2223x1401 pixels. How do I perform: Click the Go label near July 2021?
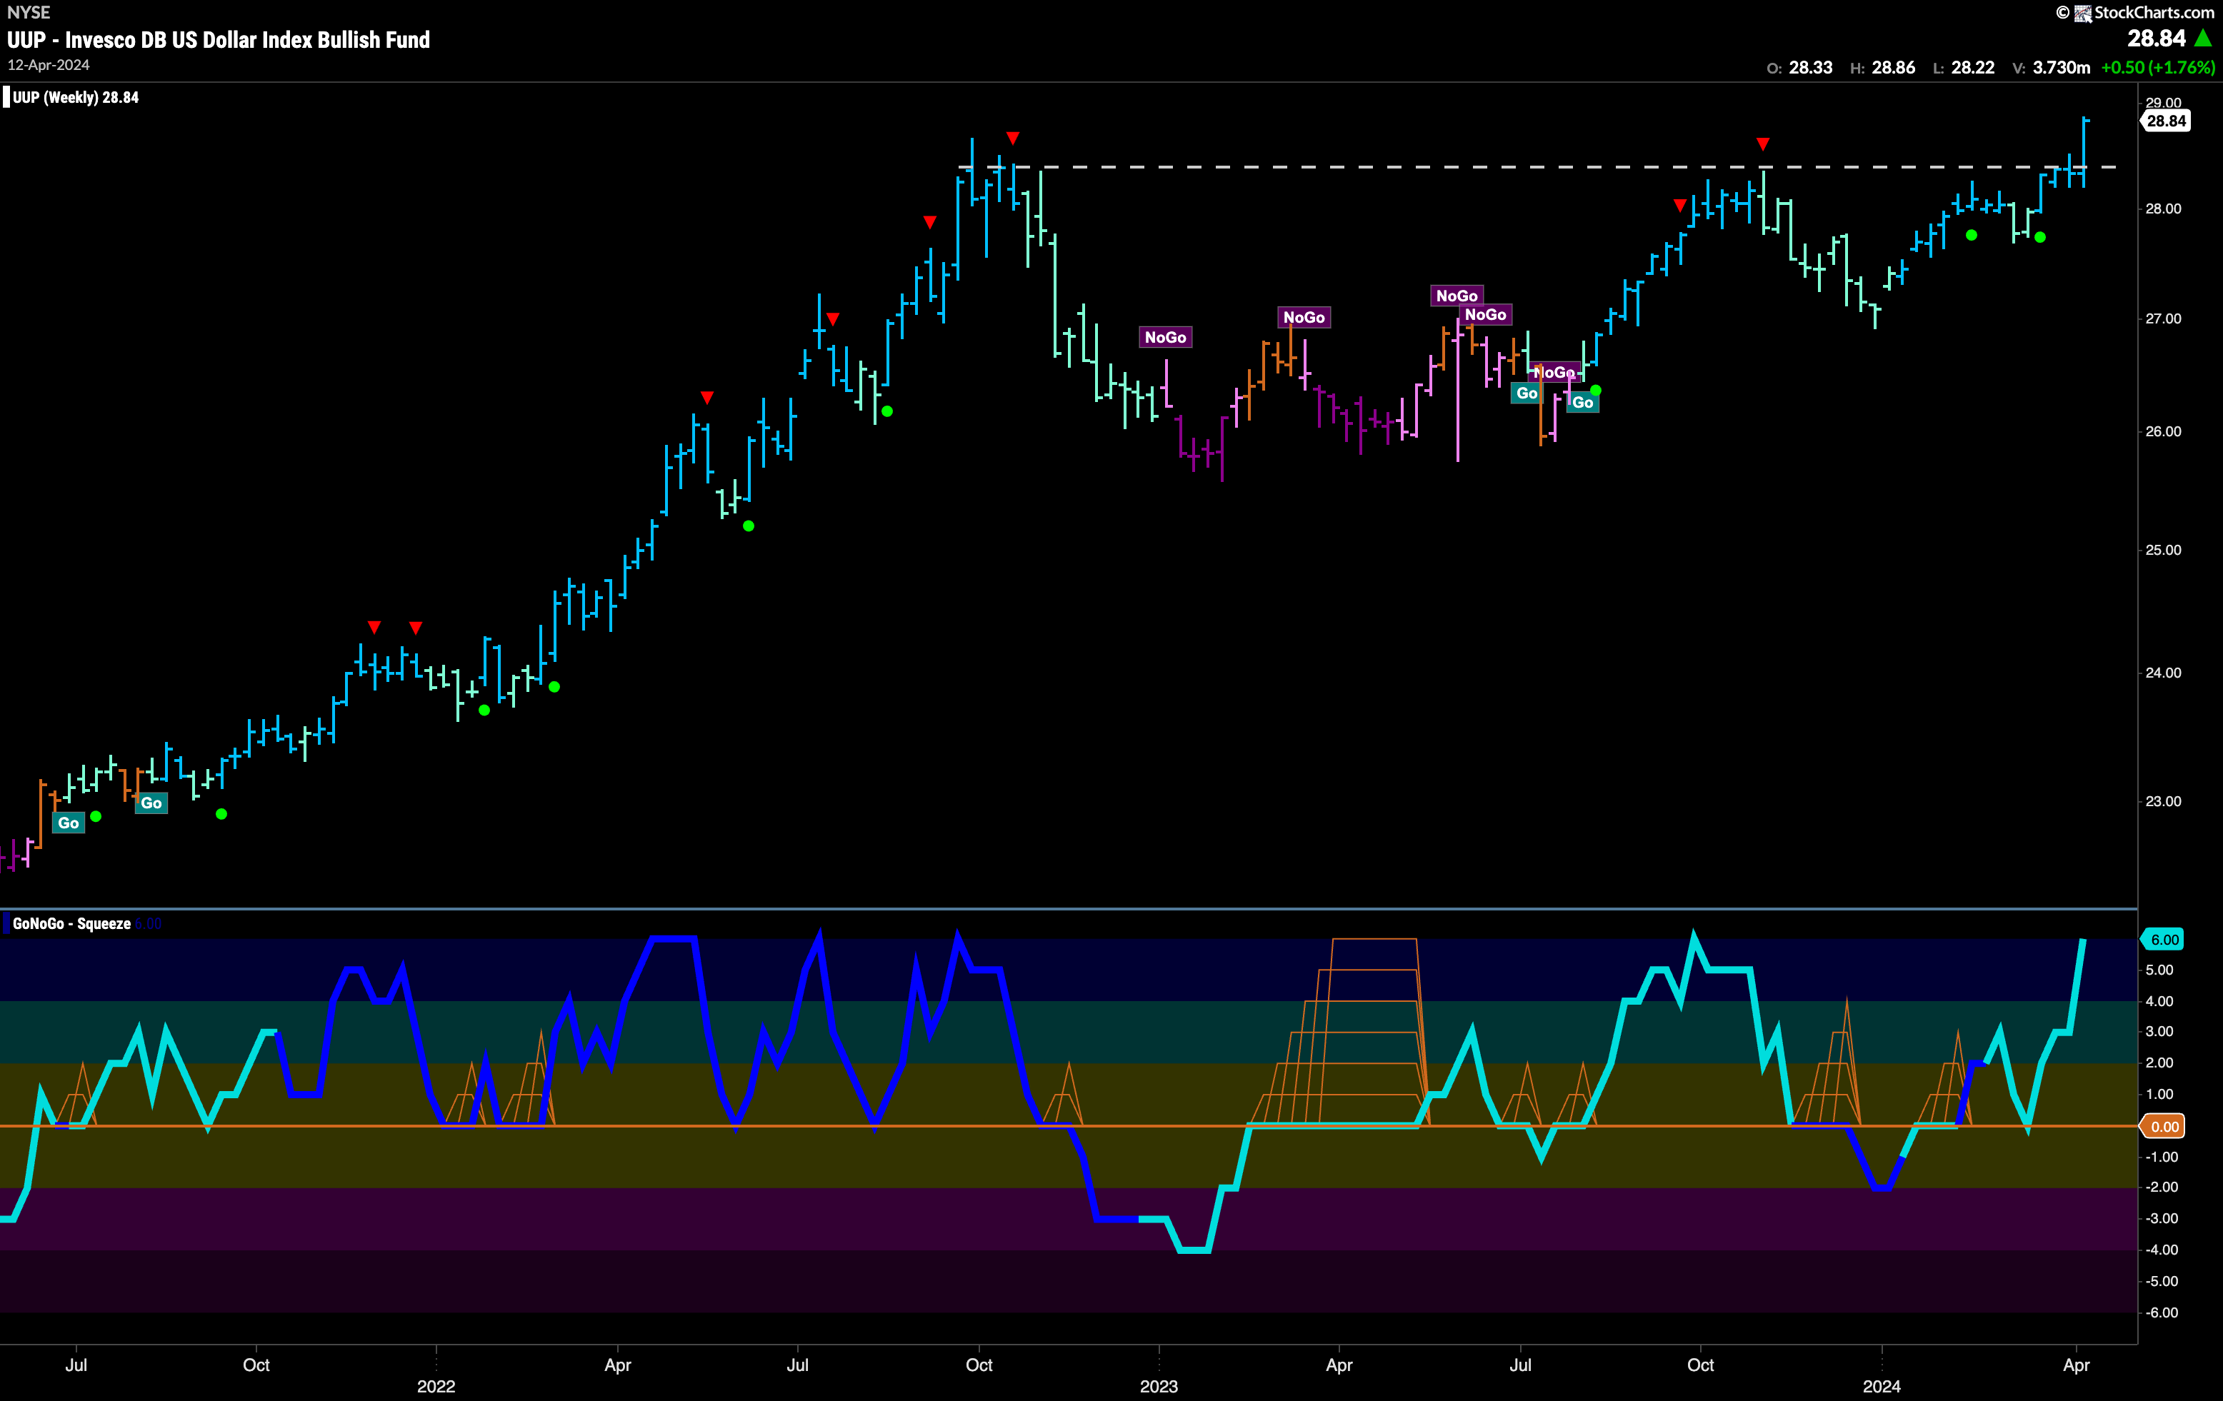click(x=69, y=823)
